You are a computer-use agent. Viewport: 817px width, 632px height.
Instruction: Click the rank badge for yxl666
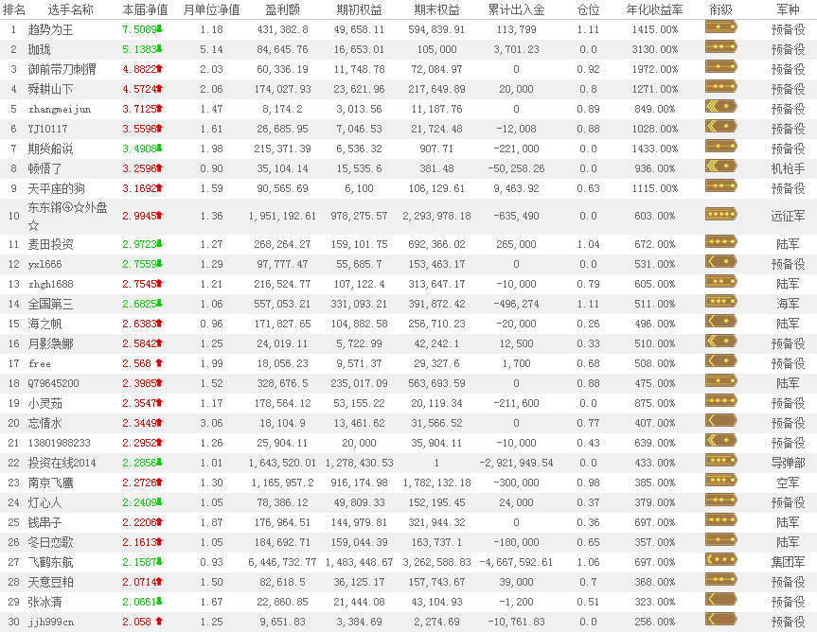click(x=721, y=261)
